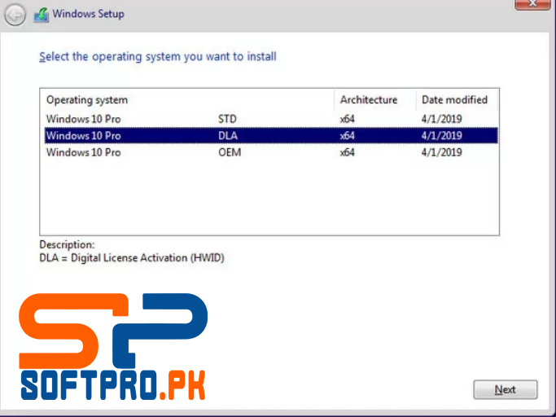The height and width of the screenshot is (417, 556).
Task: Close the Windows Setup dialog
Action: [x=532, y=4]
